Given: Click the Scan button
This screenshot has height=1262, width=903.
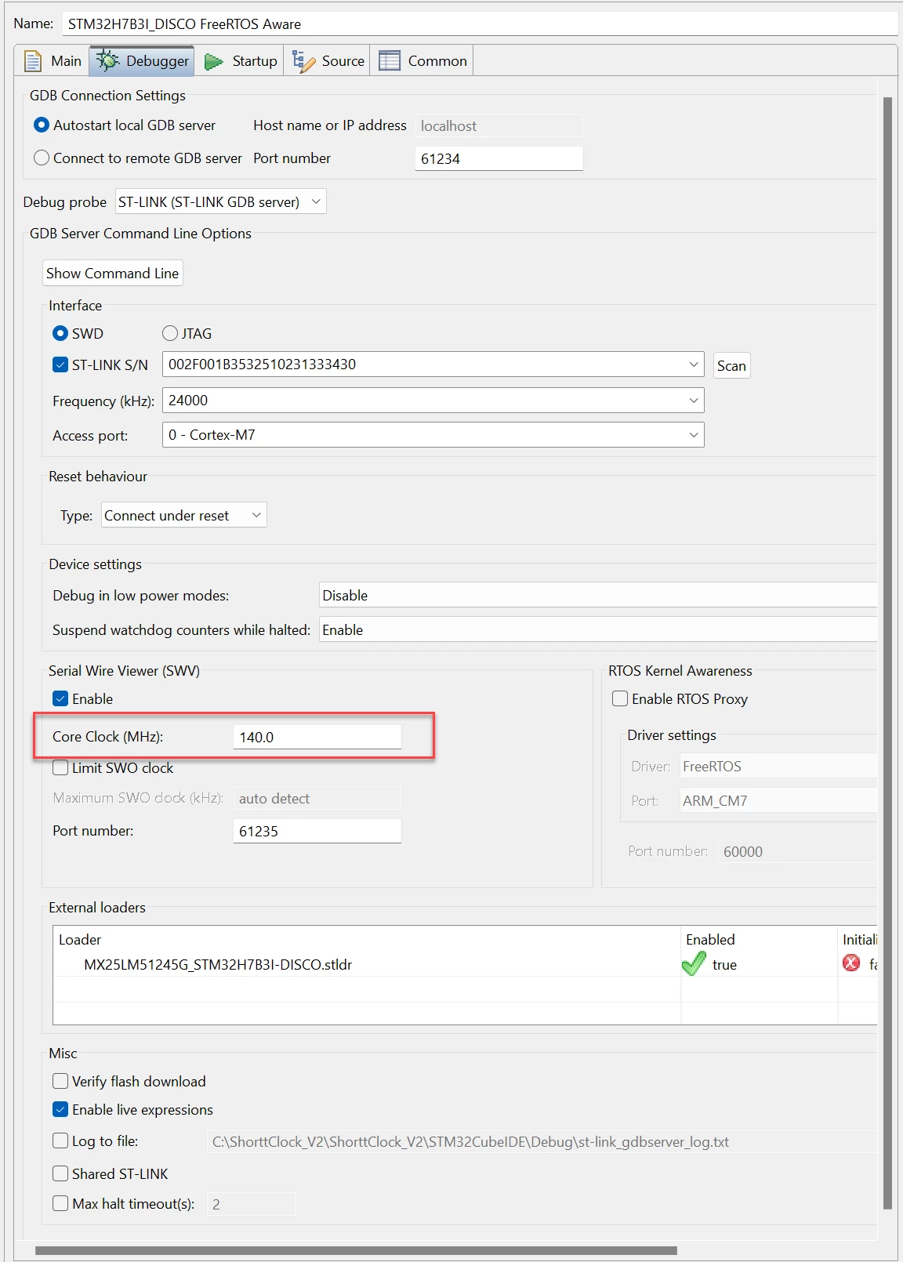Looking at the screenshot, I should (x=731, y=365).
